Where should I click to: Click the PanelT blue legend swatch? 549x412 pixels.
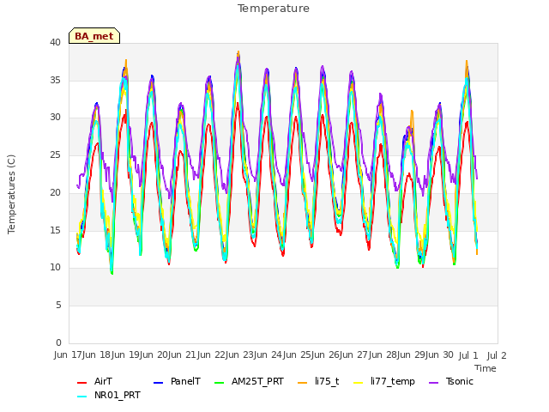158,383
